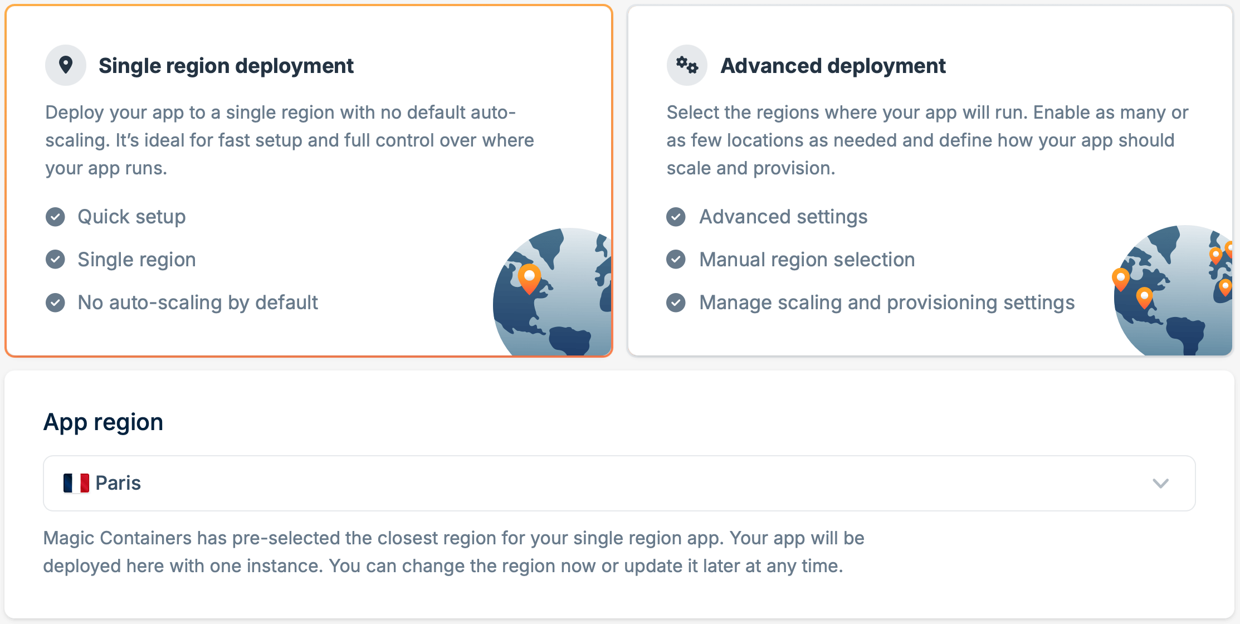Click the App region section heading
The width and height of the screenshot is (1240, 624).
point(104,422)
